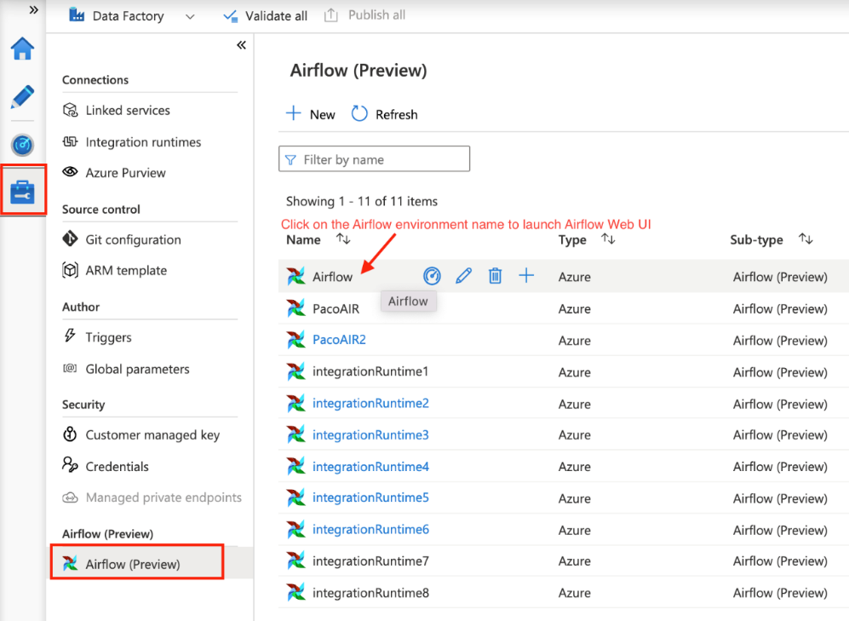Click the plus icon in the Airflow row
The image size is (849, 621).
click(526, 276)
